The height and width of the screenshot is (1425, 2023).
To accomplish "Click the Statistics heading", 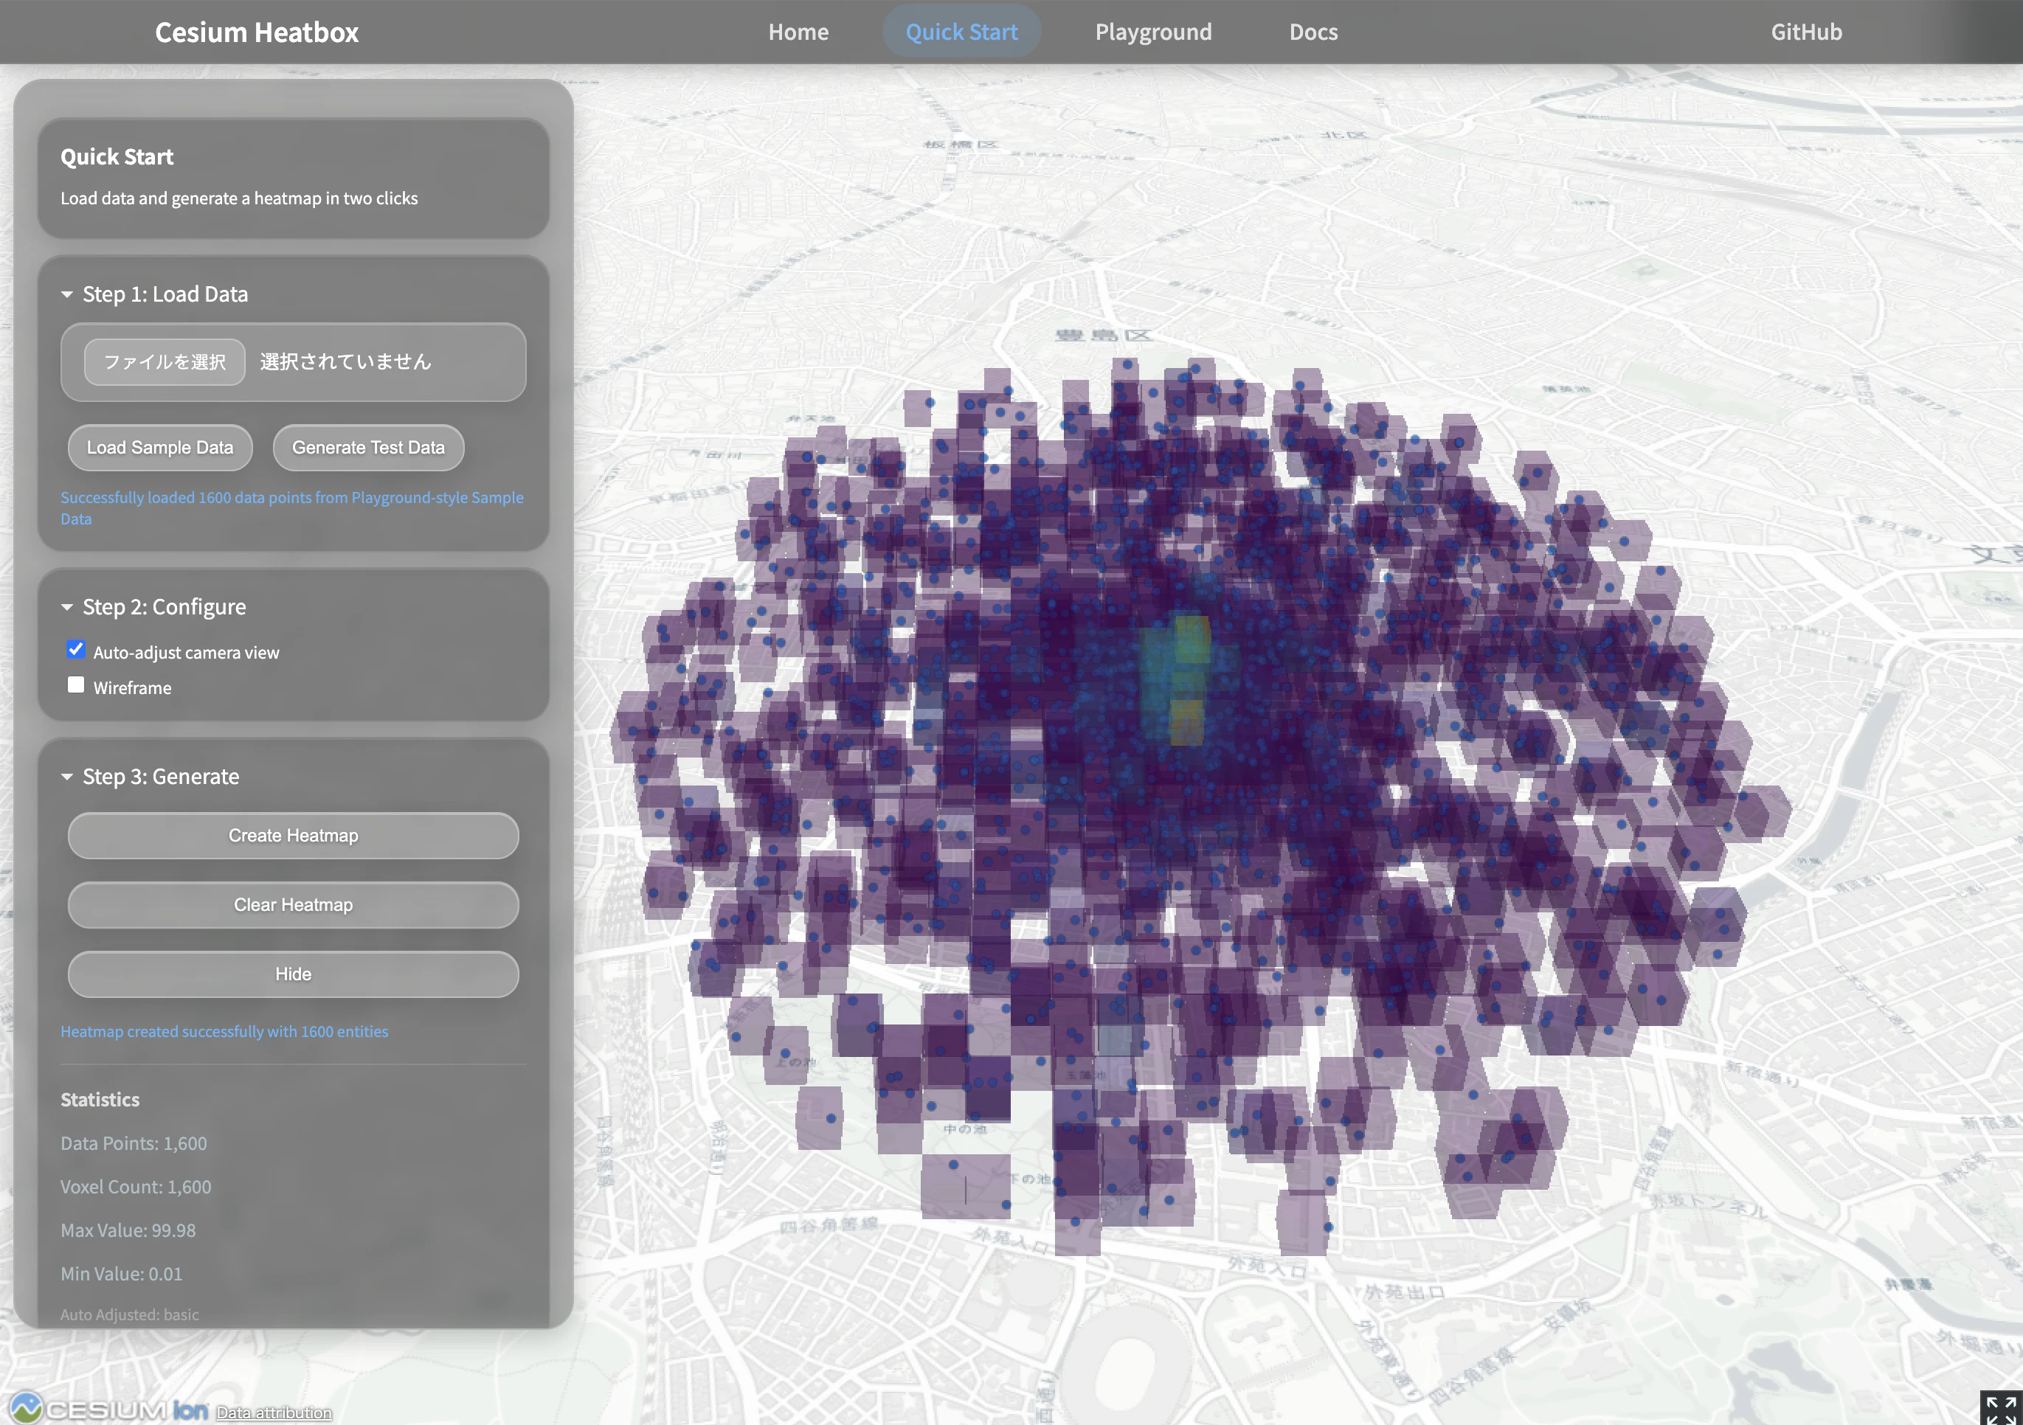I will click(x=100, y=1099).
